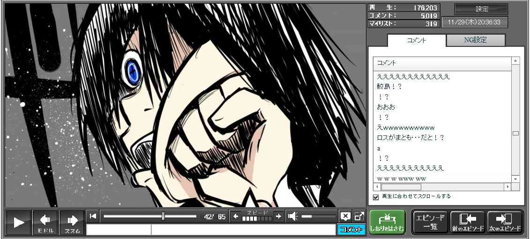Go to 次のエピソード next episode
The width and height of the screenshot is (530, 239).
tap(505, 222)
